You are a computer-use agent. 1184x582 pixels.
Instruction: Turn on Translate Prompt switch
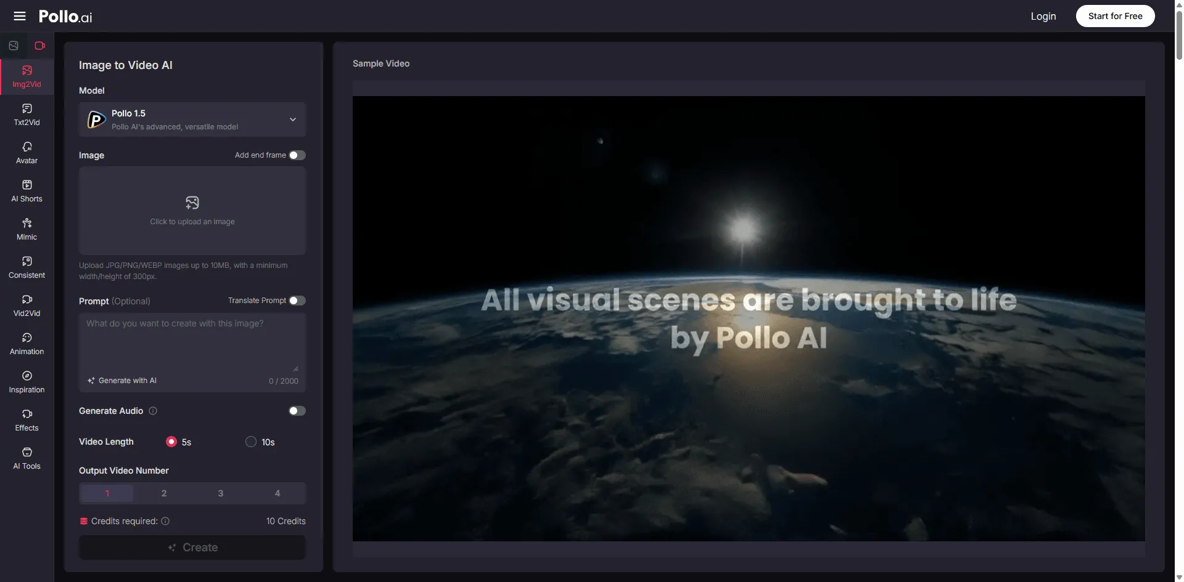pyautogui.click(x=297, y=301)
